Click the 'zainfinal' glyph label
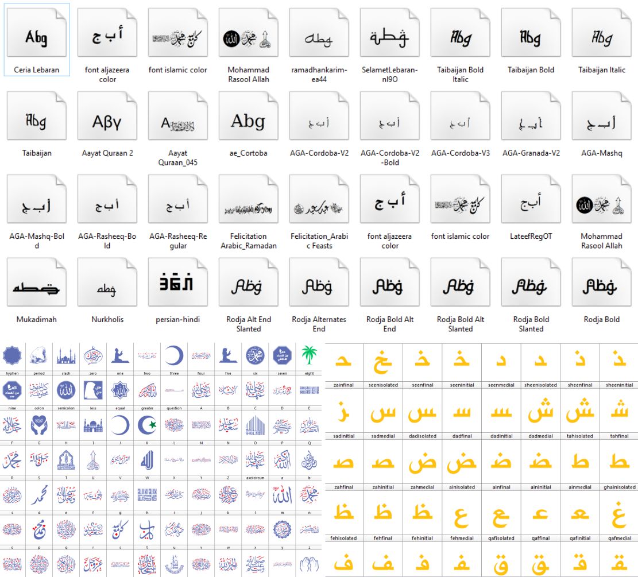Image resolution: width=638 pixels, height=577 pixels. (x=343, y=385)
